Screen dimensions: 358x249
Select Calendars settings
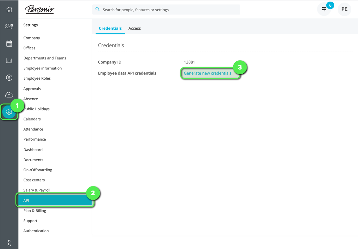click(x=32, y=119)
